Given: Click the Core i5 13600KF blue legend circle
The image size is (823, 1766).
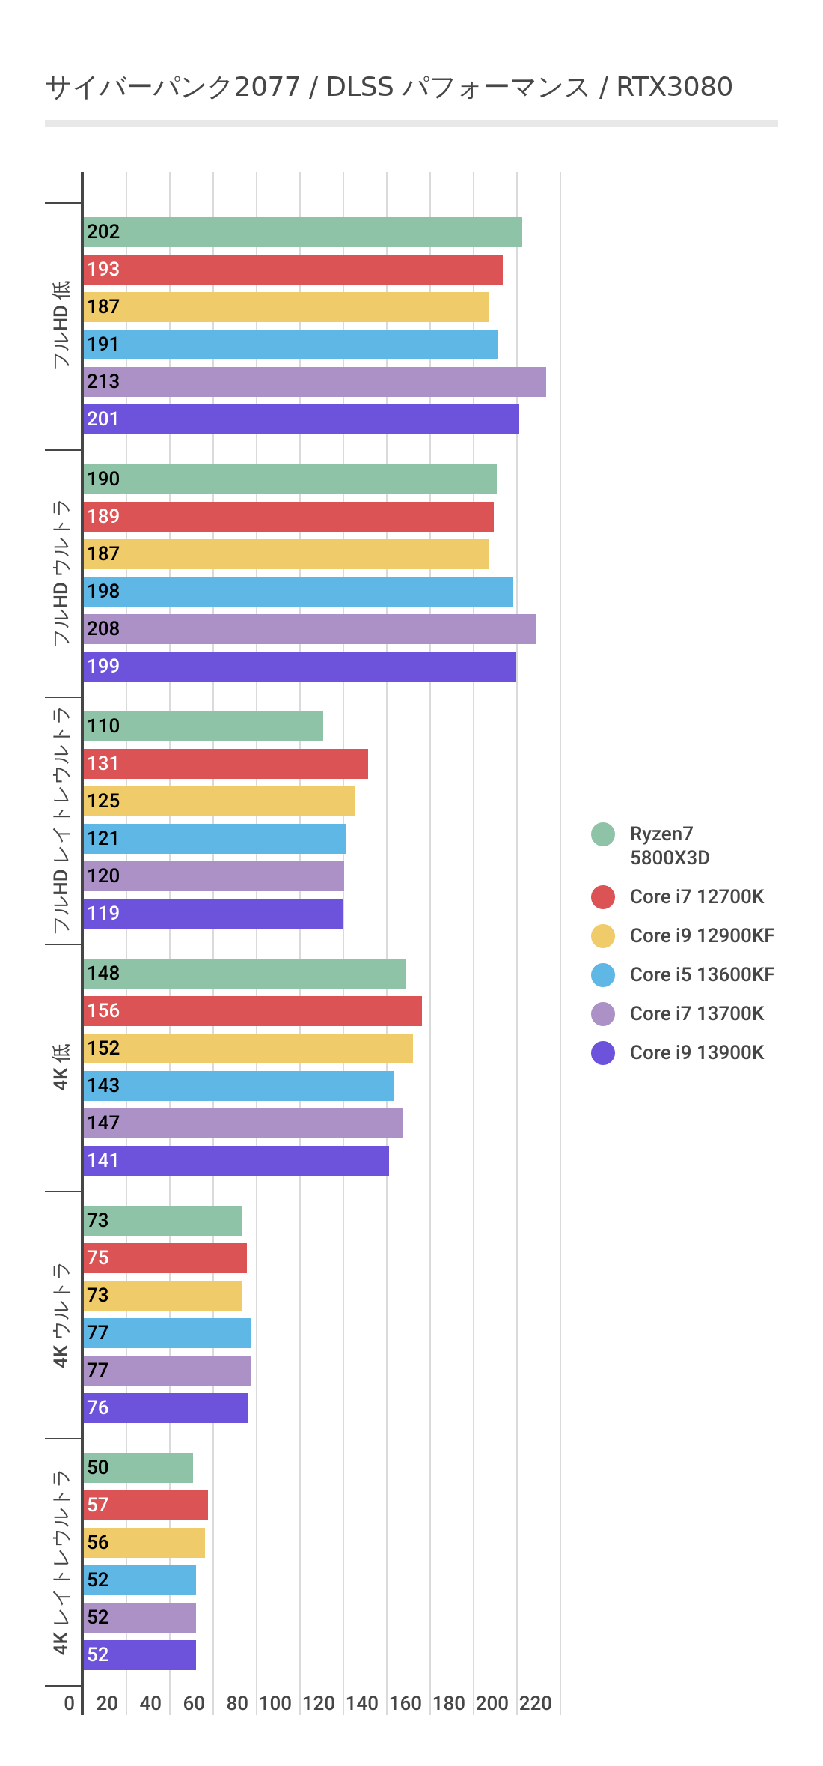Looking at the screenshot, I should 602,975.
